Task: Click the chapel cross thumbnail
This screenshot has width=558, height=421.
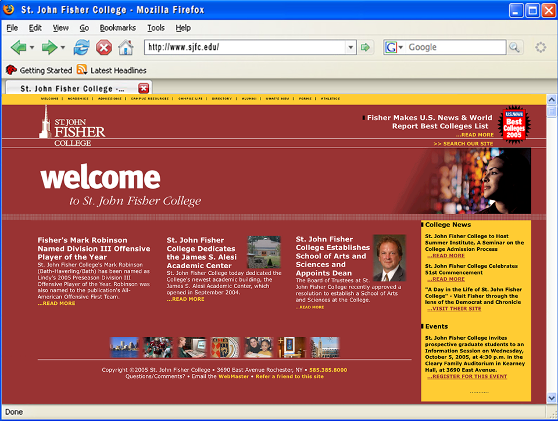Action: 291,347
